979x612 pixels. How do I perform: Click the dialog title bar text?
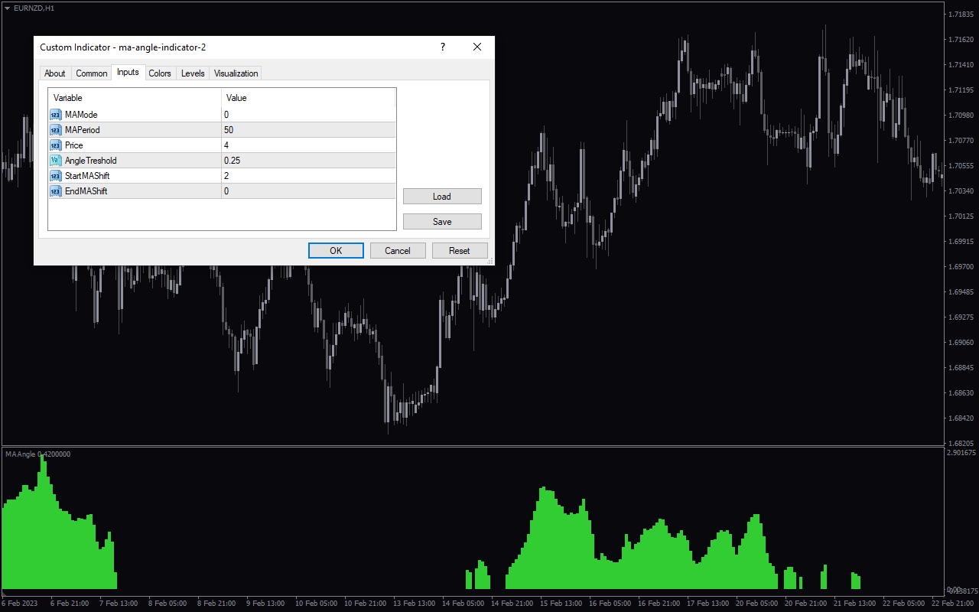pos(123,47)
